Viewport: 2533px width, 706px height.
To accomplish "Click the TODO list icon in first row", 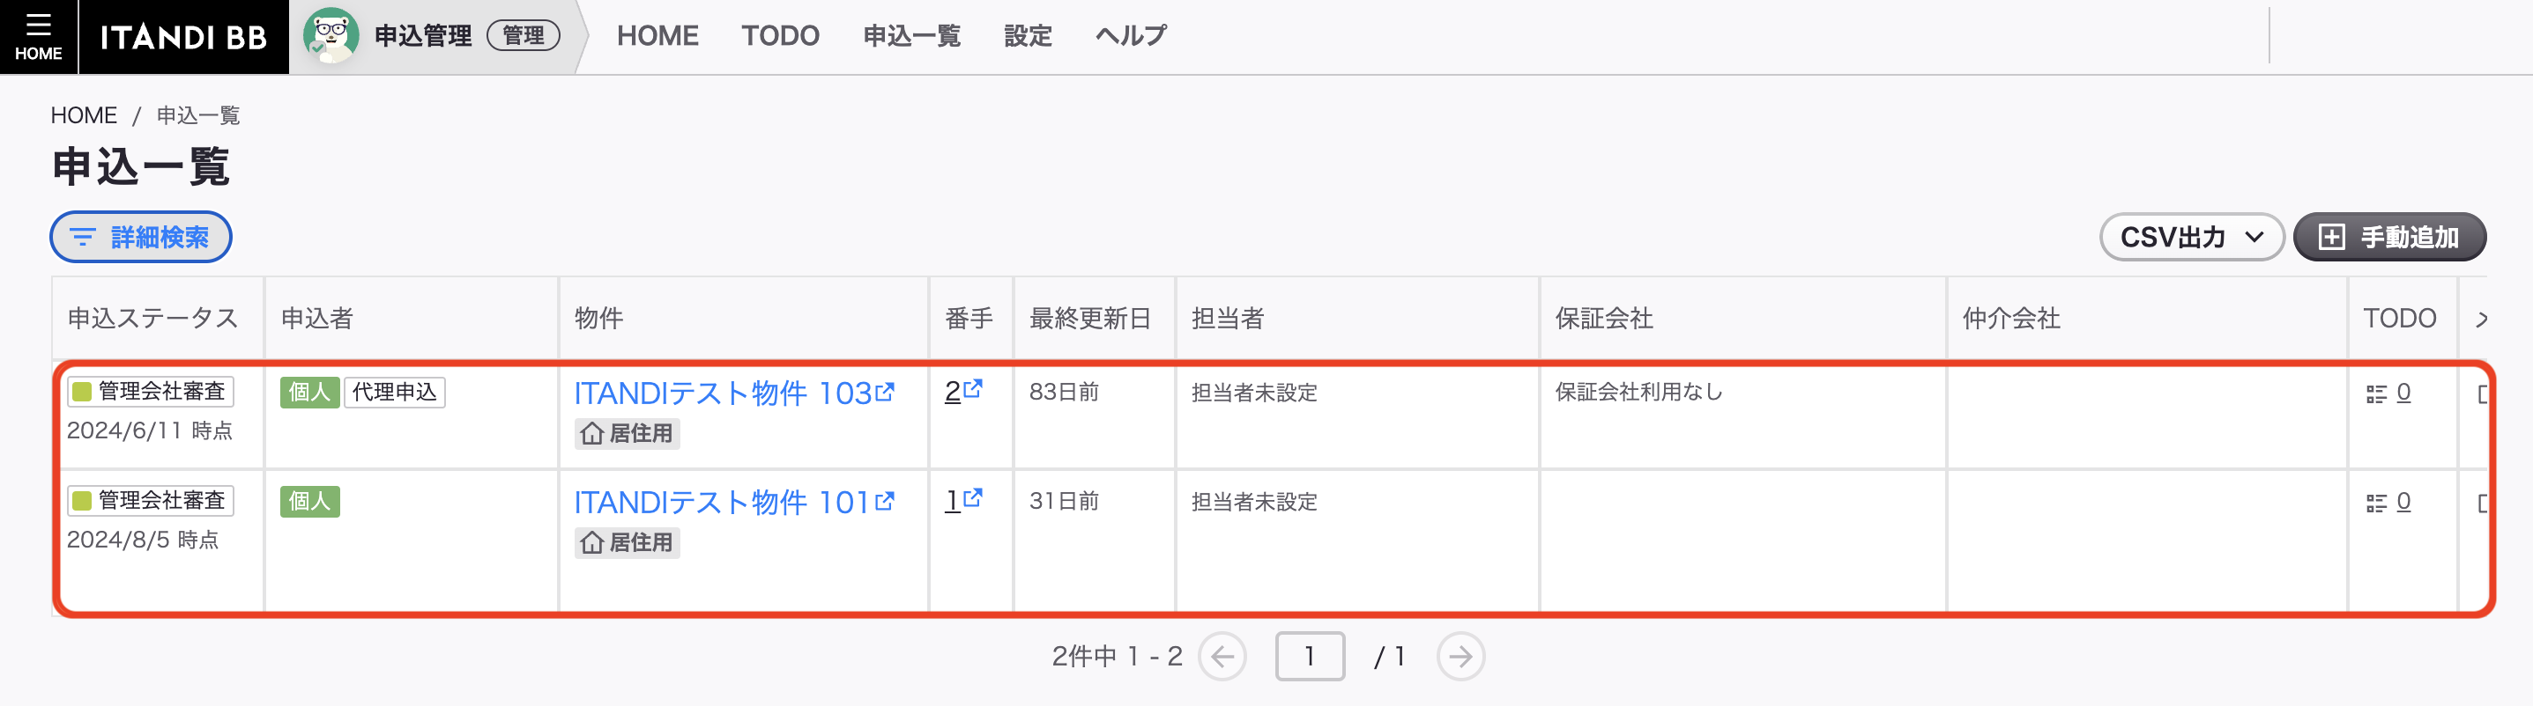I will point(2375,393).
